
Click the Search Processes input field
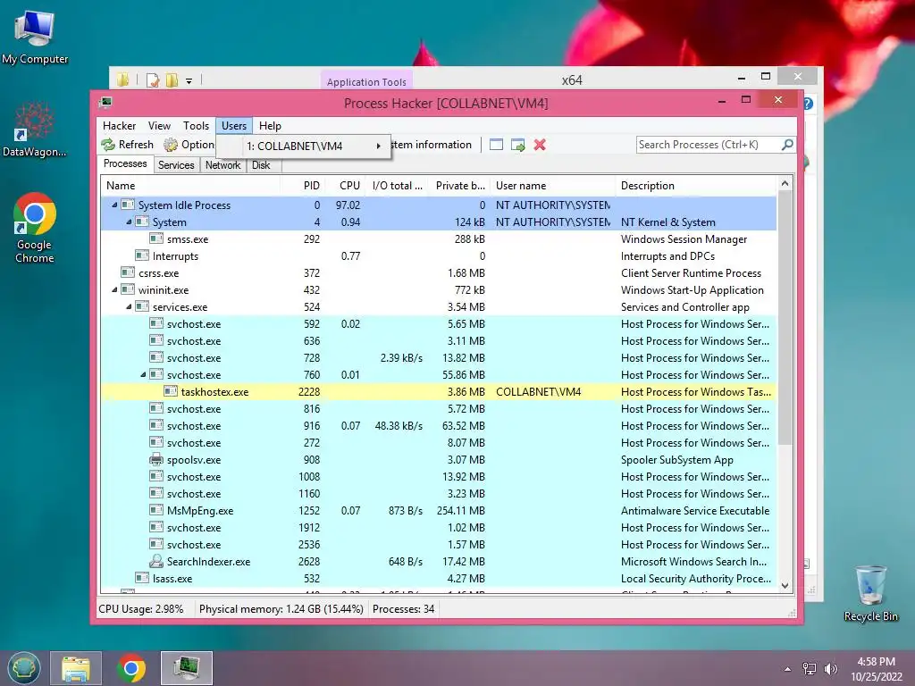coord(709,145)
